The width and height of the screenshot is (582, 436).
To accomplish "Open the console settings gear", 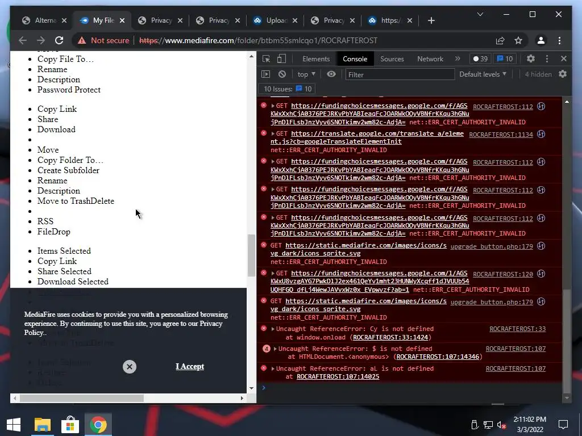I will [x=563, y=74].
